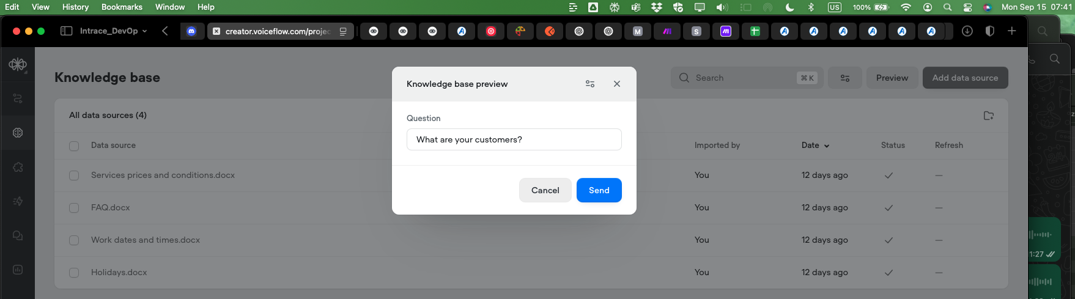Switch to the Discord pinned tab
The width and height of the screenshot is (1075, 299).
coord(191,31)
